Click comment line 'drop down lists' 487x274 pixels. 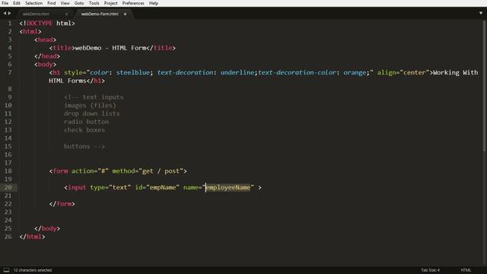91,113
